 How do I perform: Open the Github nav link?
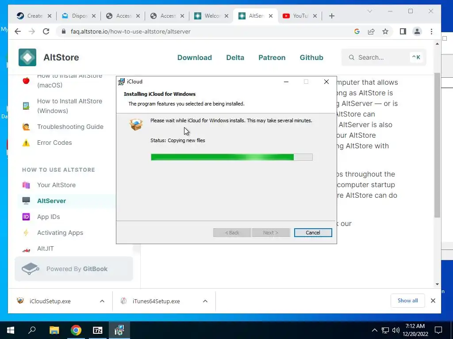(x=311, y=57)
